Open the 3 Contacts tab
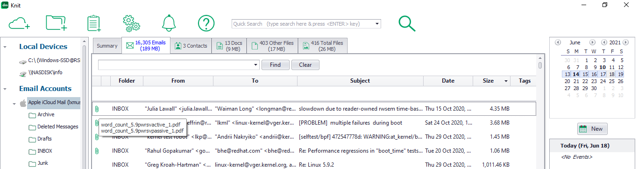This screenshot has height=169, width=638. [x=191, y=46]
